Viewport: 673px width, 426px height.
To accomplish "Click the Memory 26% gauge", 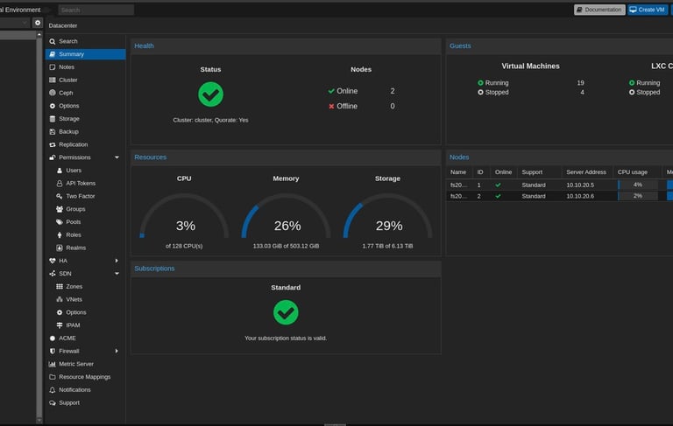I will (286, 216).
